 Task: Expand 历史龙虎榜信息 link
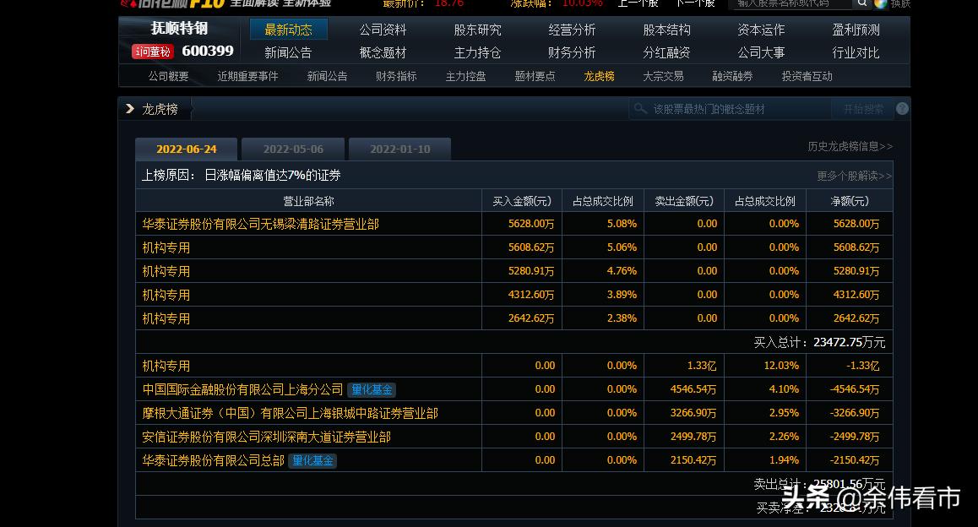click(x=850, y=145)
